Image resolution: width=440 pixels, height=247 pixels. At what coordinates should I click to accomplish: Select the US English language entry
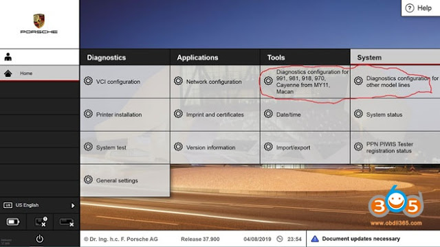(40, 205)
